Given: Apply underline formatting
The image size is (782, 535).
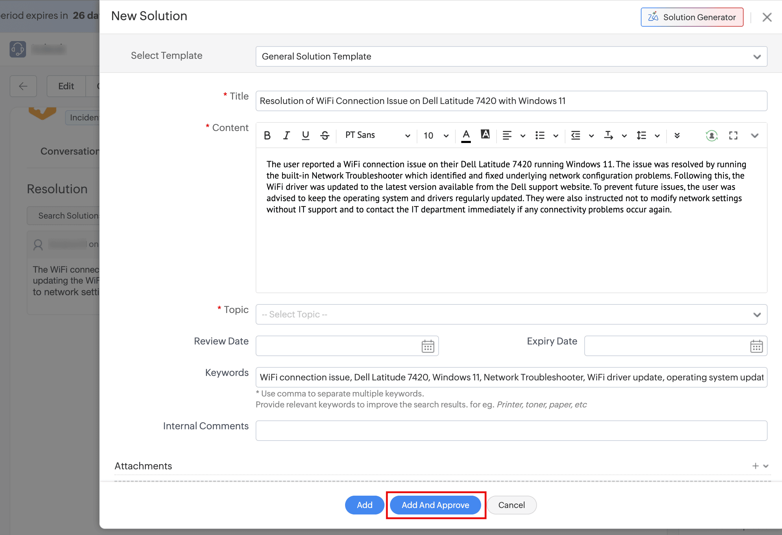Looking at the screenshot, I should tap(305, 135).
